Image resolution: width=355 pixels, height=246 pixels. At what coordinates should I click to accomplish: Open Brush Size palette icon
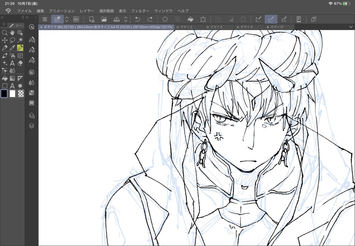click(x=32, y=60)
